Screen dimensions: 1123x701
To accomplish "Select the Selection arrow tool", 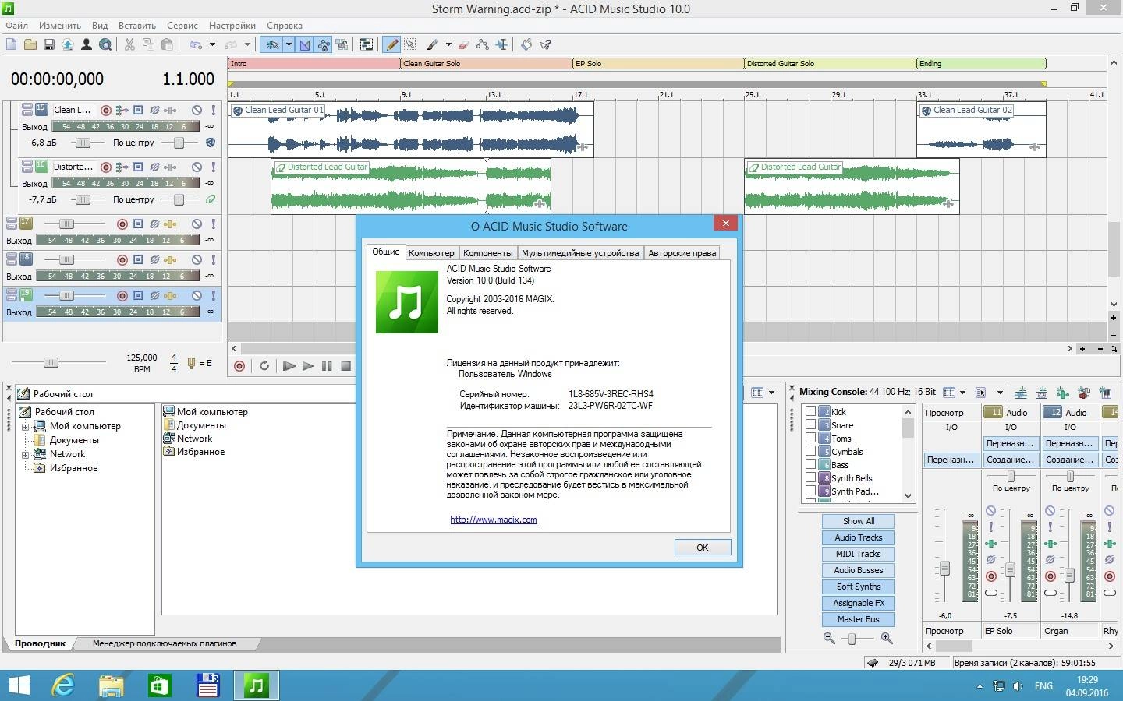I will pyautogui.click(x=410, y=44).
